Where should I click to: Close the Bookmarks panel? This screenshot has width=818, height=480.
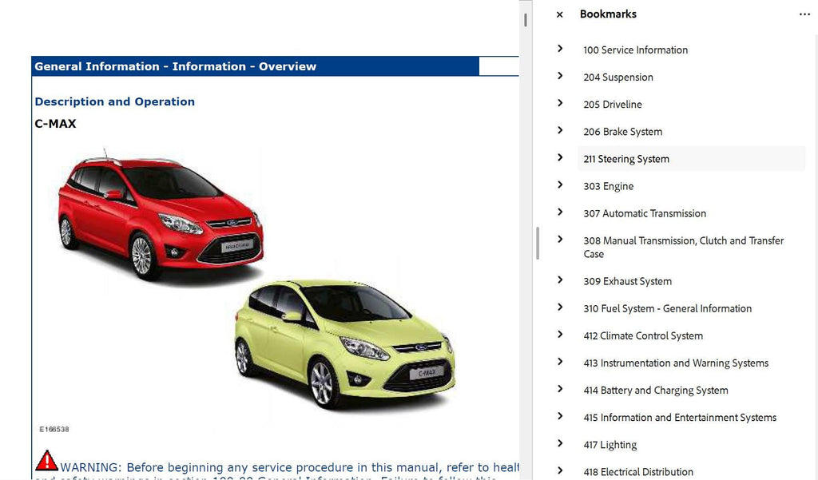click(559, 14)
